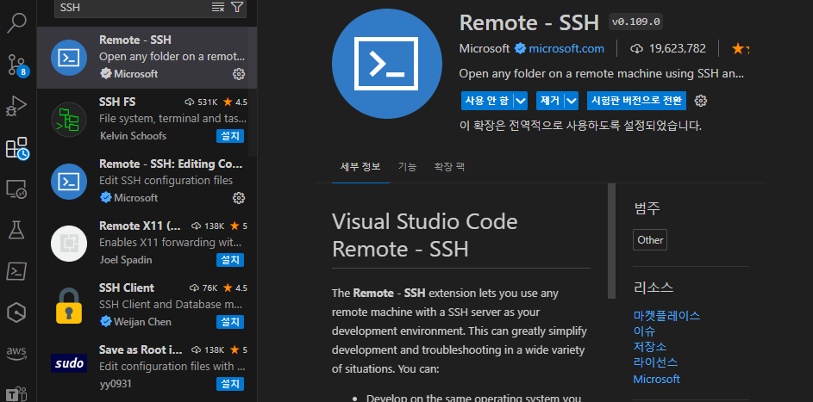Open the 마켓플레이스 resource link
Image resolution: width=813 pixels, height=402 pixels.
666,316
